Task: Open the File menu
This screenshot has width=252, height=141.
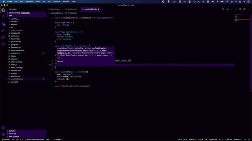Action: pos(16,2)
